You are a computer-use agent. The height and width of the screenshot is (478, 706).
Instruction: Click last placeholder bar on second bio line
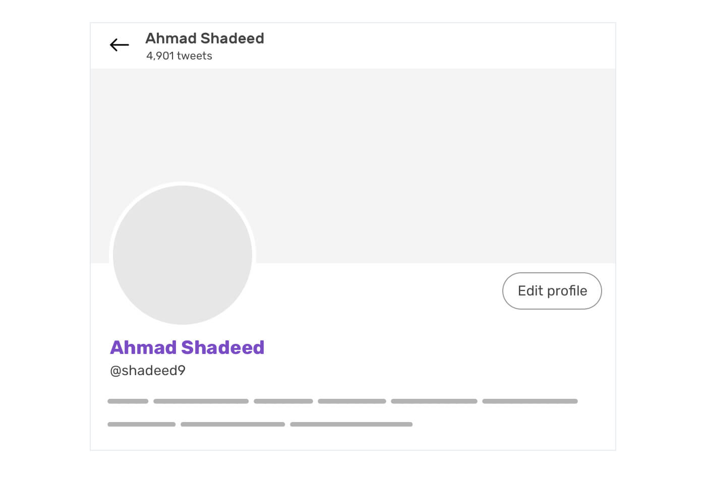click(351, 425)
